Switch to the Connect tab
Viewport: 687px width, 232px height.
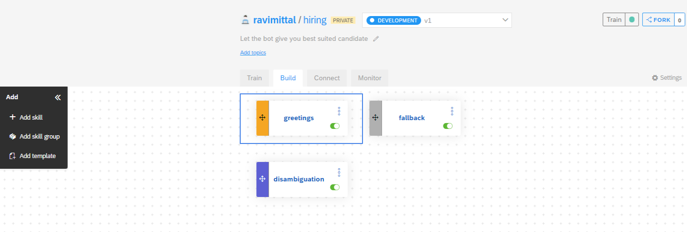click(x=326, y=78)
